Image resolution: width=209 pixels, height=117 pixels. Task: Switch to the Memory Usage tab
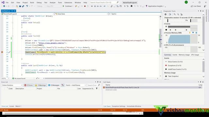pos(184,55)
